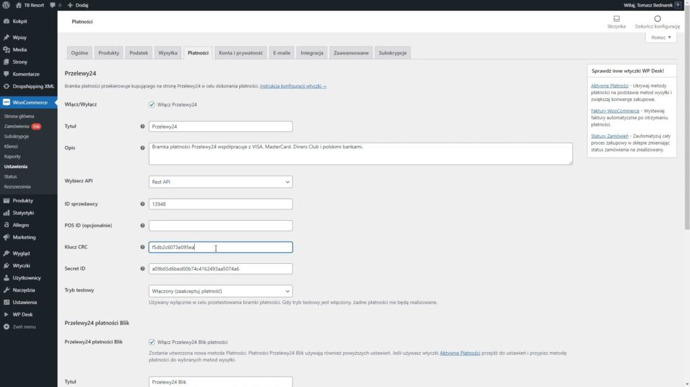Click the Dropshipping XML icon
690x387 pixels.
[x=6, y=86]
